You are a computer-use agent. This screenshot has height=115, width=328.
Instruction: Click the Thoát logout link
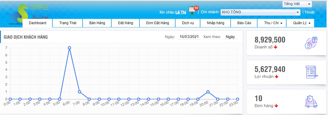pyautogui.click(x=309, y=12)
